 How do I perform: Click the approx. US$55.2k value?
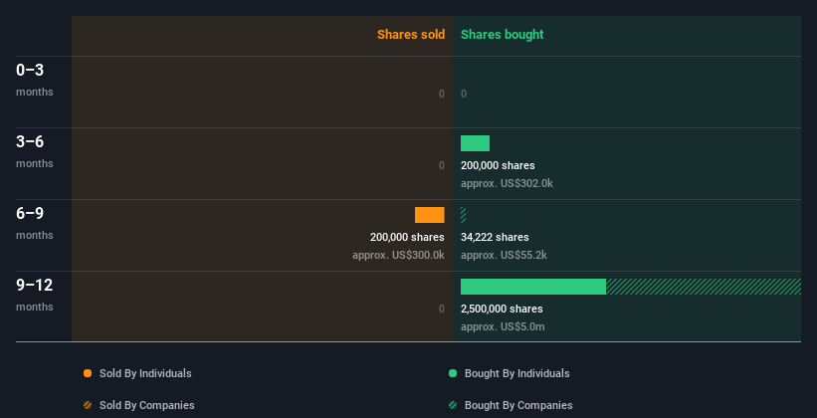(x=504, y=256)
